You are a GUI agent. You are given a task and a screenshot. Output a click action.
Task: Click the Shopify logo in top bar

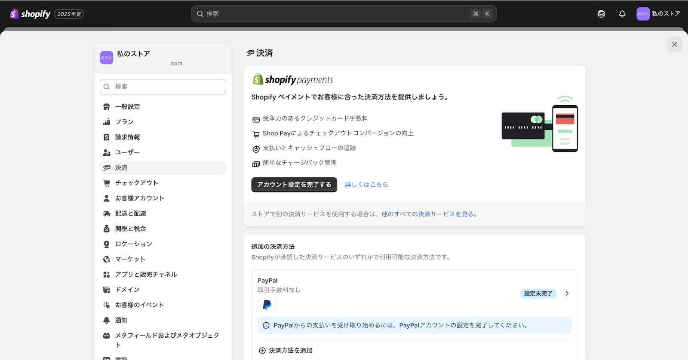30,14
